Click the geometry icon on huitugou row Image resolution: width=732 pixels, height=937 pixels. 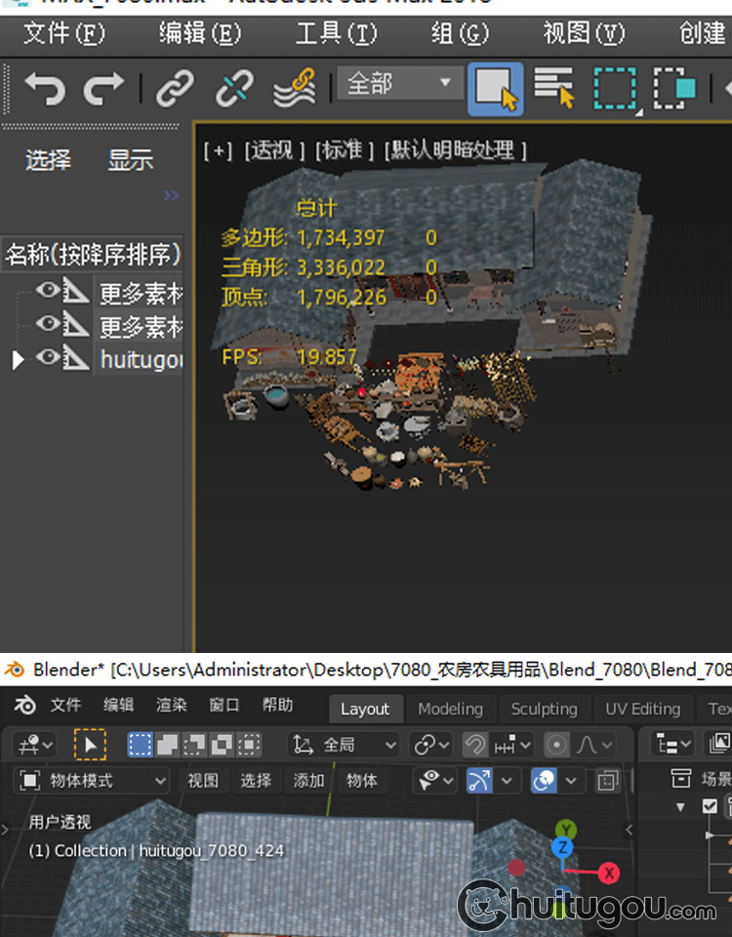click(x=76, y=358)
